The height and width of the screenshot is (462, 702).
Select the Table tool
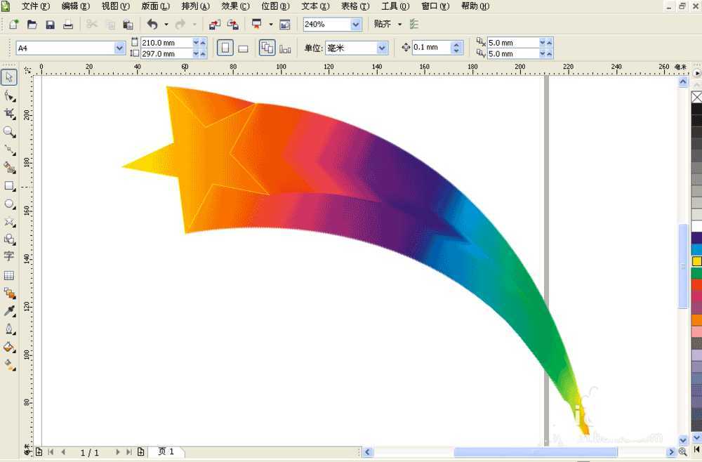[x=9, y=276]
